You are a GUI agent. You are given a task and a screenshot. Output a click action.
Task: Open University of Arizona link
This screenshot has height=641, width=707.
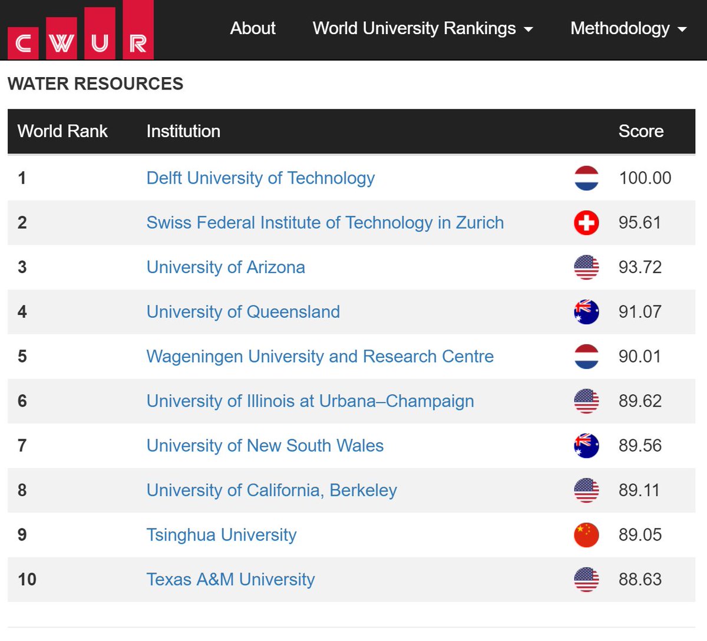(226, 267)
